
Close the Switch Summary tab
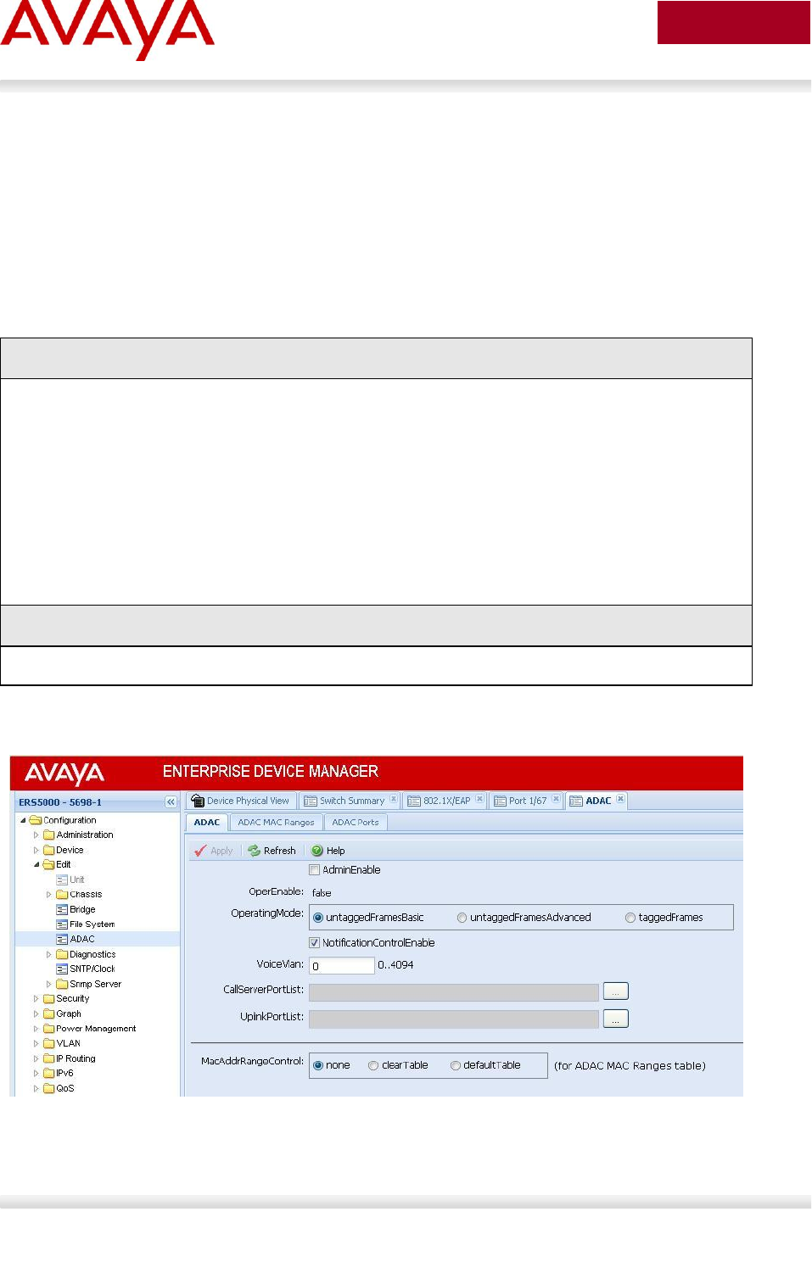(394, 799)
